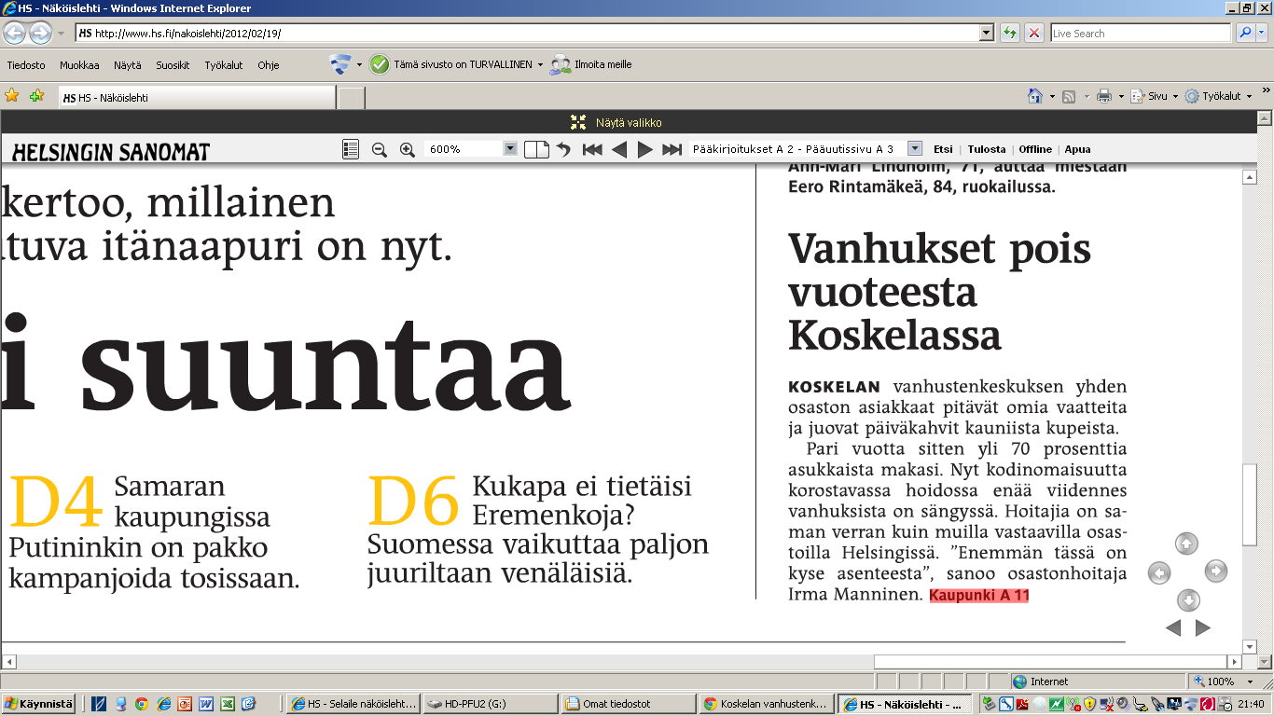The height and width of the screenshot is (716, 1274).
Task: Open the Apua help link
Action: [x=1077, y=149]
